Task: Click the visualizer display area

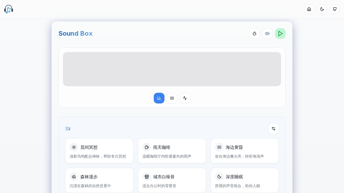Action: 172,69
